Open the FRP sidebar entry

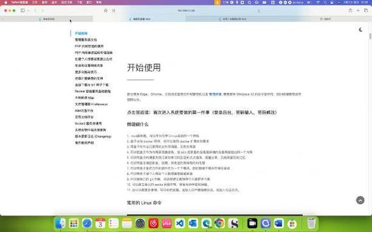(x=89, y=46)
